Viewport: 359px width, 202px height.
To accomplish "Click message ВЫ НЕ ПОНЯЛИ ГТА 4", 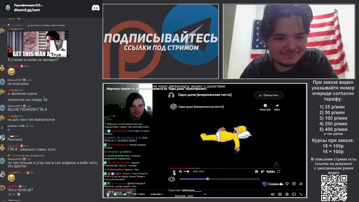I will pyautogui.click(x=27, y=109).
